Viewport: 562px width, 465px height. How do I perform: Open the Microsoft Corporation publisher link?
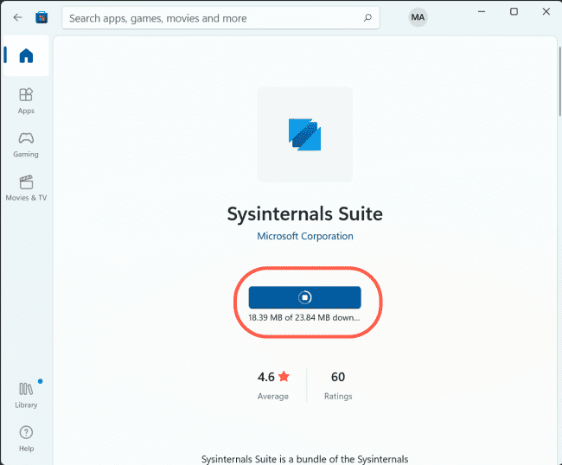[305, 236]
